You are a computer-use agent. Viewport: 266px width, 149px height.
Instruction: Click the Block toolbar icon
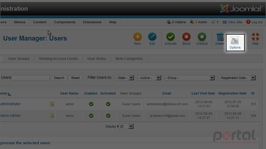tap(186, 37)
